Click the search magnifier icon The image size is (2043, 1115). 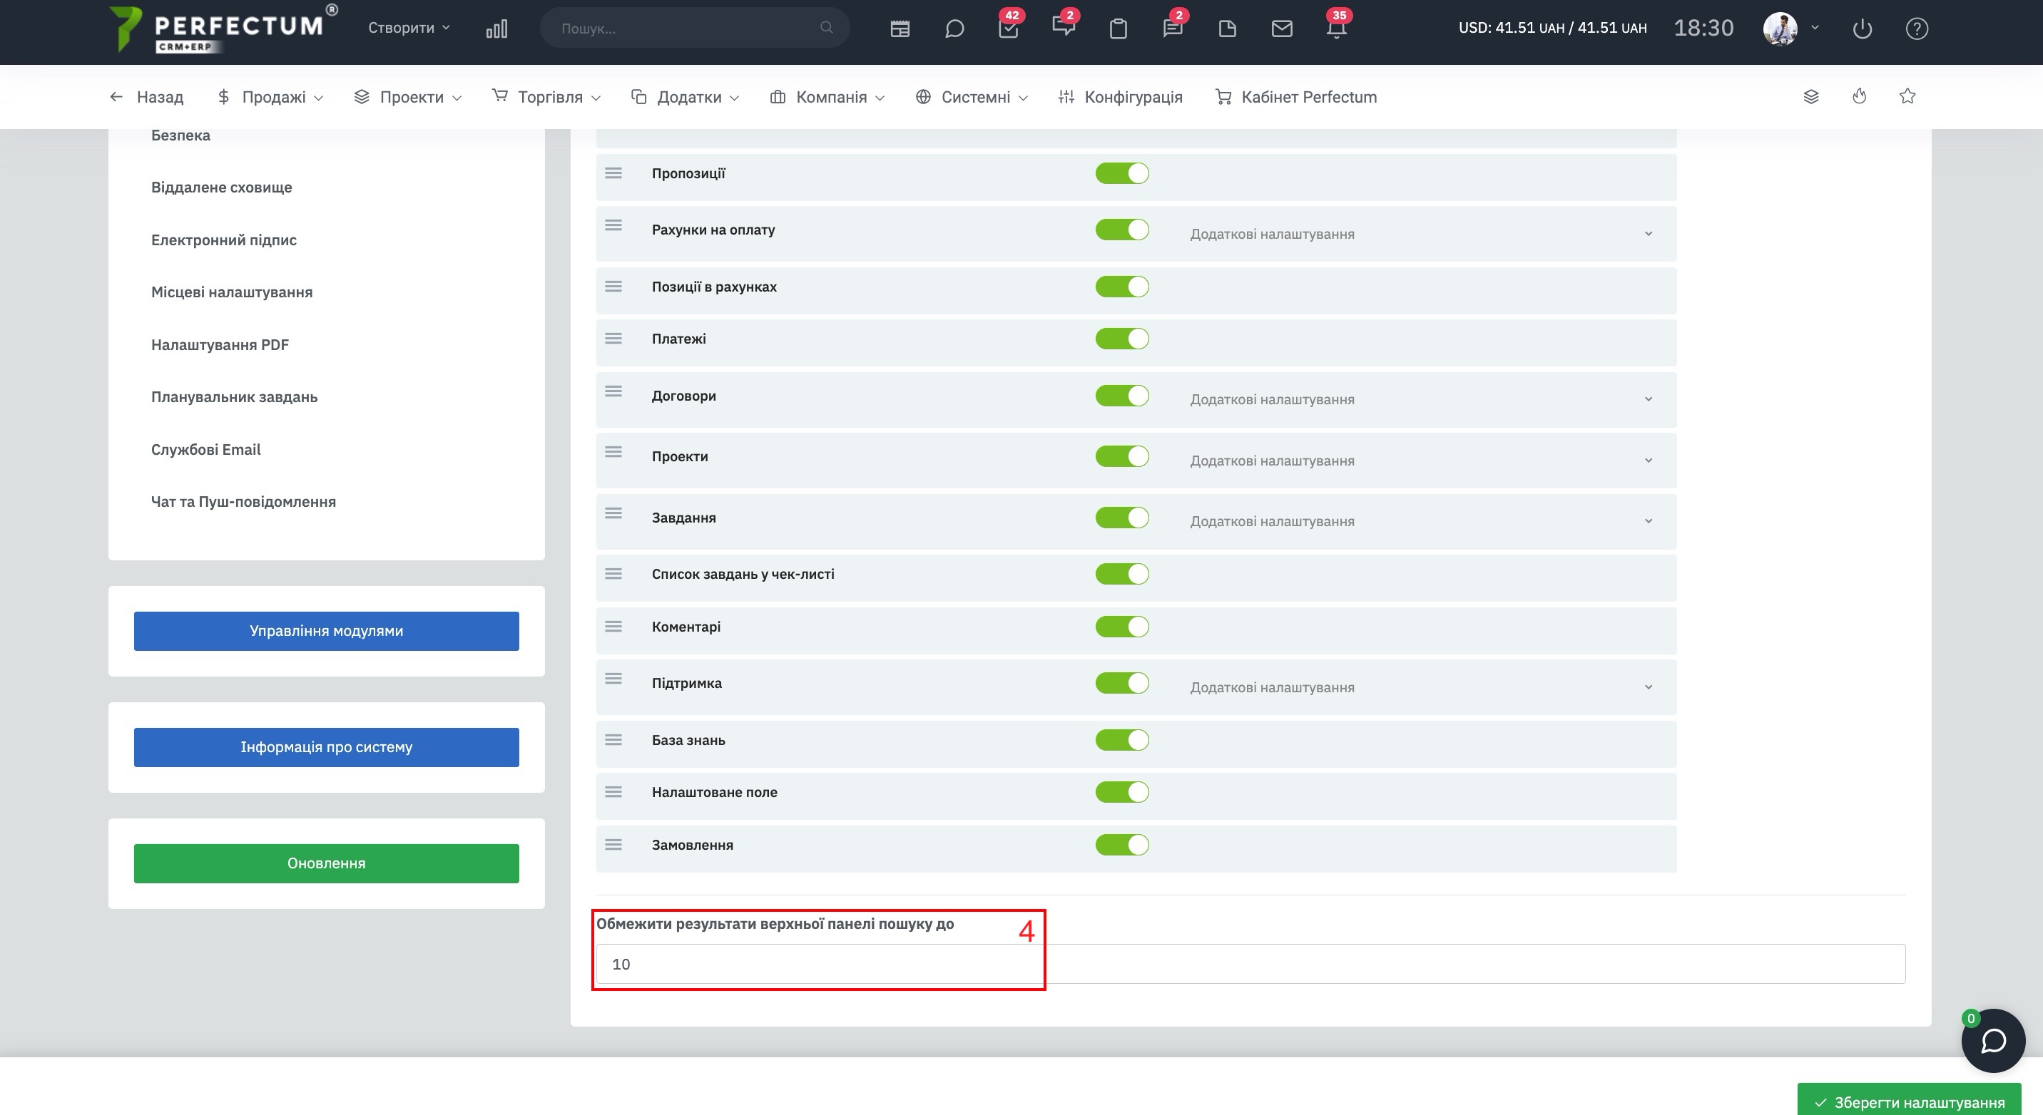point(826,28)
